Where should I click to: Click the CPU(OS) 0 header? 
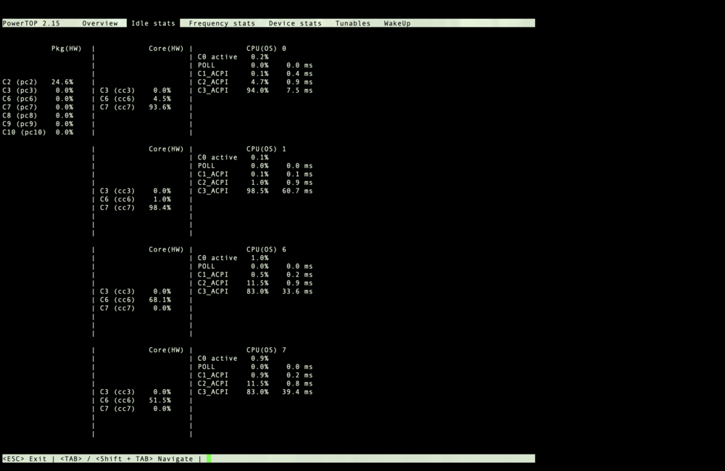pyautogui.click(x=266, y=48)
